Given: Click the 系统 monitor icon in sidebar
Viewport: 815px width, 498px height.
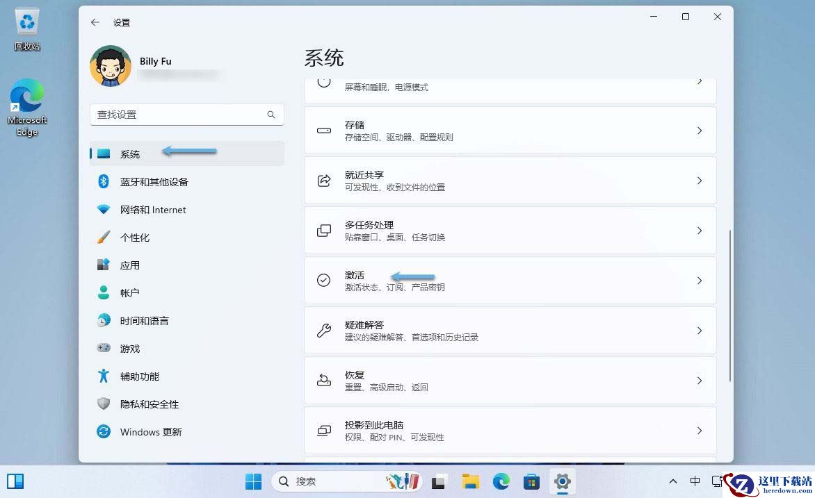Looking at the screenshot, I should (x=104, y=153).
